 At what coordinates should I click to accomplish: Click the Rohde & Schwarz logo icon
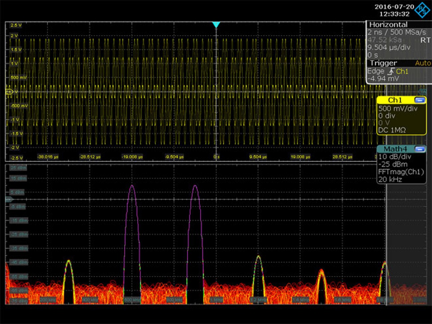point(422,10)
